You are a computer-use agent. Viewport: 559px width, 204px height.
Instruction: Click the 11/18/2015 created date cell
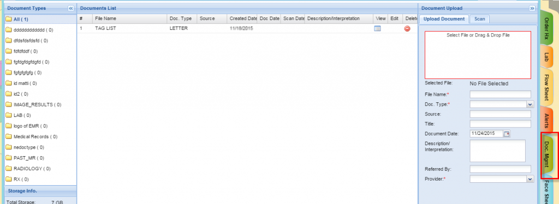tap(242, 28)
